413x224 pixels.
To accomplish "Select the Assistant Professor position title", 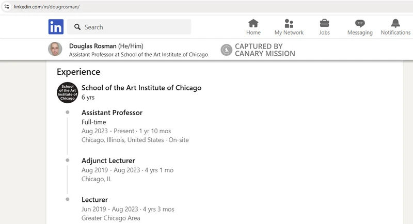I will pyautogui.click(x=112, y=113).
